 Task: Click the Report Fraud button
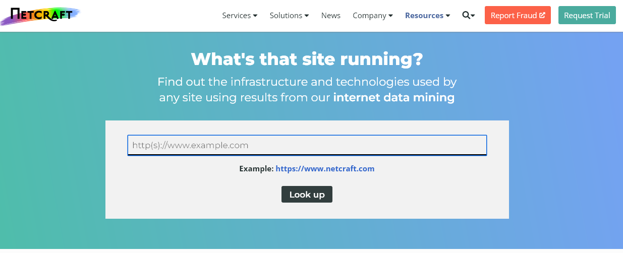pyautogui.click(x=518, y=15)
